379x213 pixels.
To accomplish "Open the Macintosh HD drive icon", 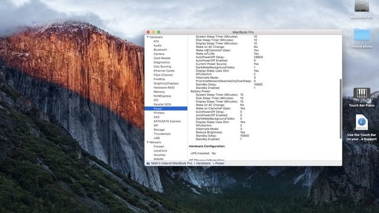I will [x=362, y=6].
